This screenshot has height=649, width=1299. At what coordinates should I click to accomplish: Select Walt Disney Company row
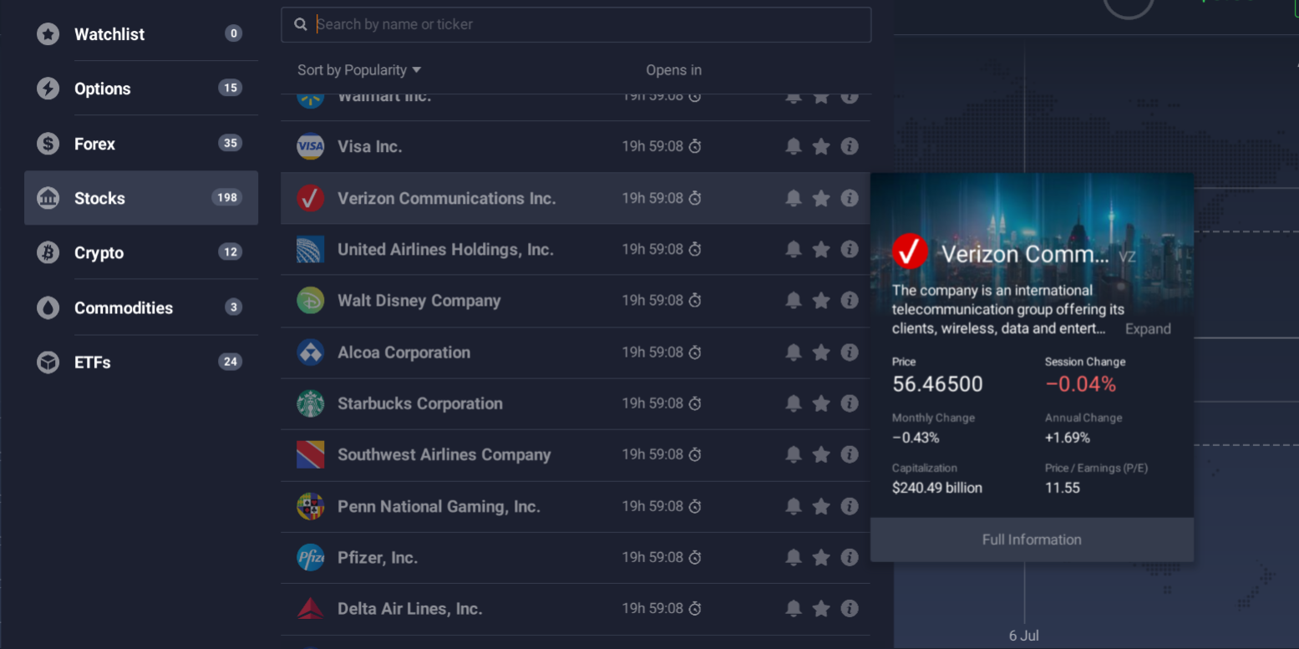click(x=576, y=300)
